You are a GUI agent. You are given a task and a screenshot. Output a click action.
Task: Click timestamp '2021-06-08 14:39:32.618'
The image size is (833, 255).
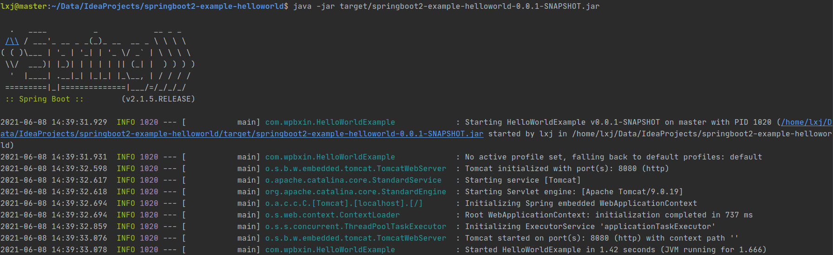tap(54, 192)
